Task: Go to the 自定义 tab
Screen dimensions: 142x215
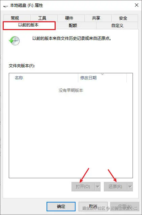Action: (117, 26)
